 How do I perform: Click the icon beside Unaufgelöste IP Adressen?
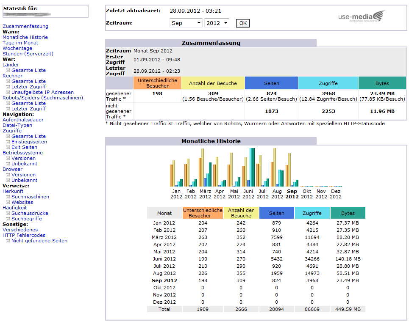(x=8, y=92)
